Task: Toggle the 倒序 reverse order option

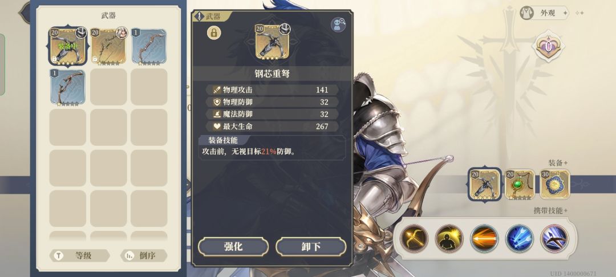Action: 143,256
